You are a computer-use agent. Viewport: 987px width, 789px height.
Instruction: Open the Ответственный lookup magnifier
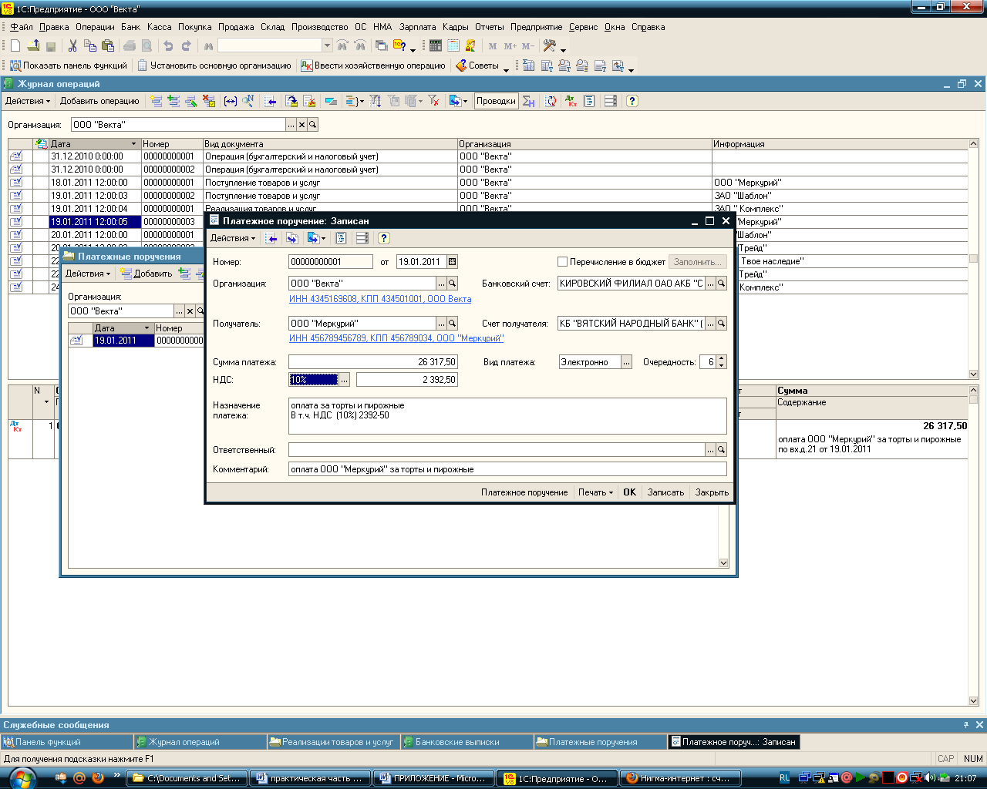point(722,450)
